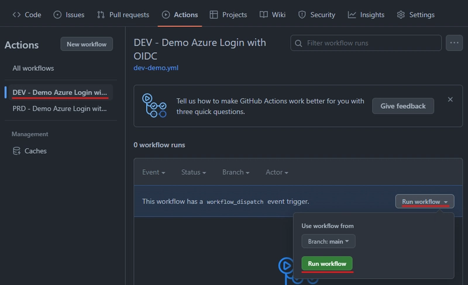Click the Code tab icon
Image resolution: width=468 pixels, height=285 pixels.
click(16, 15)
